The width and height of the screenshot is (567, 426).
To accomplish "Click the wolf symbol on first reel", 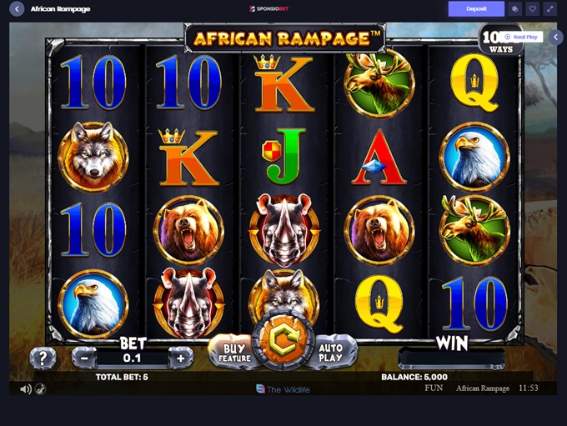I will point(93,156).
